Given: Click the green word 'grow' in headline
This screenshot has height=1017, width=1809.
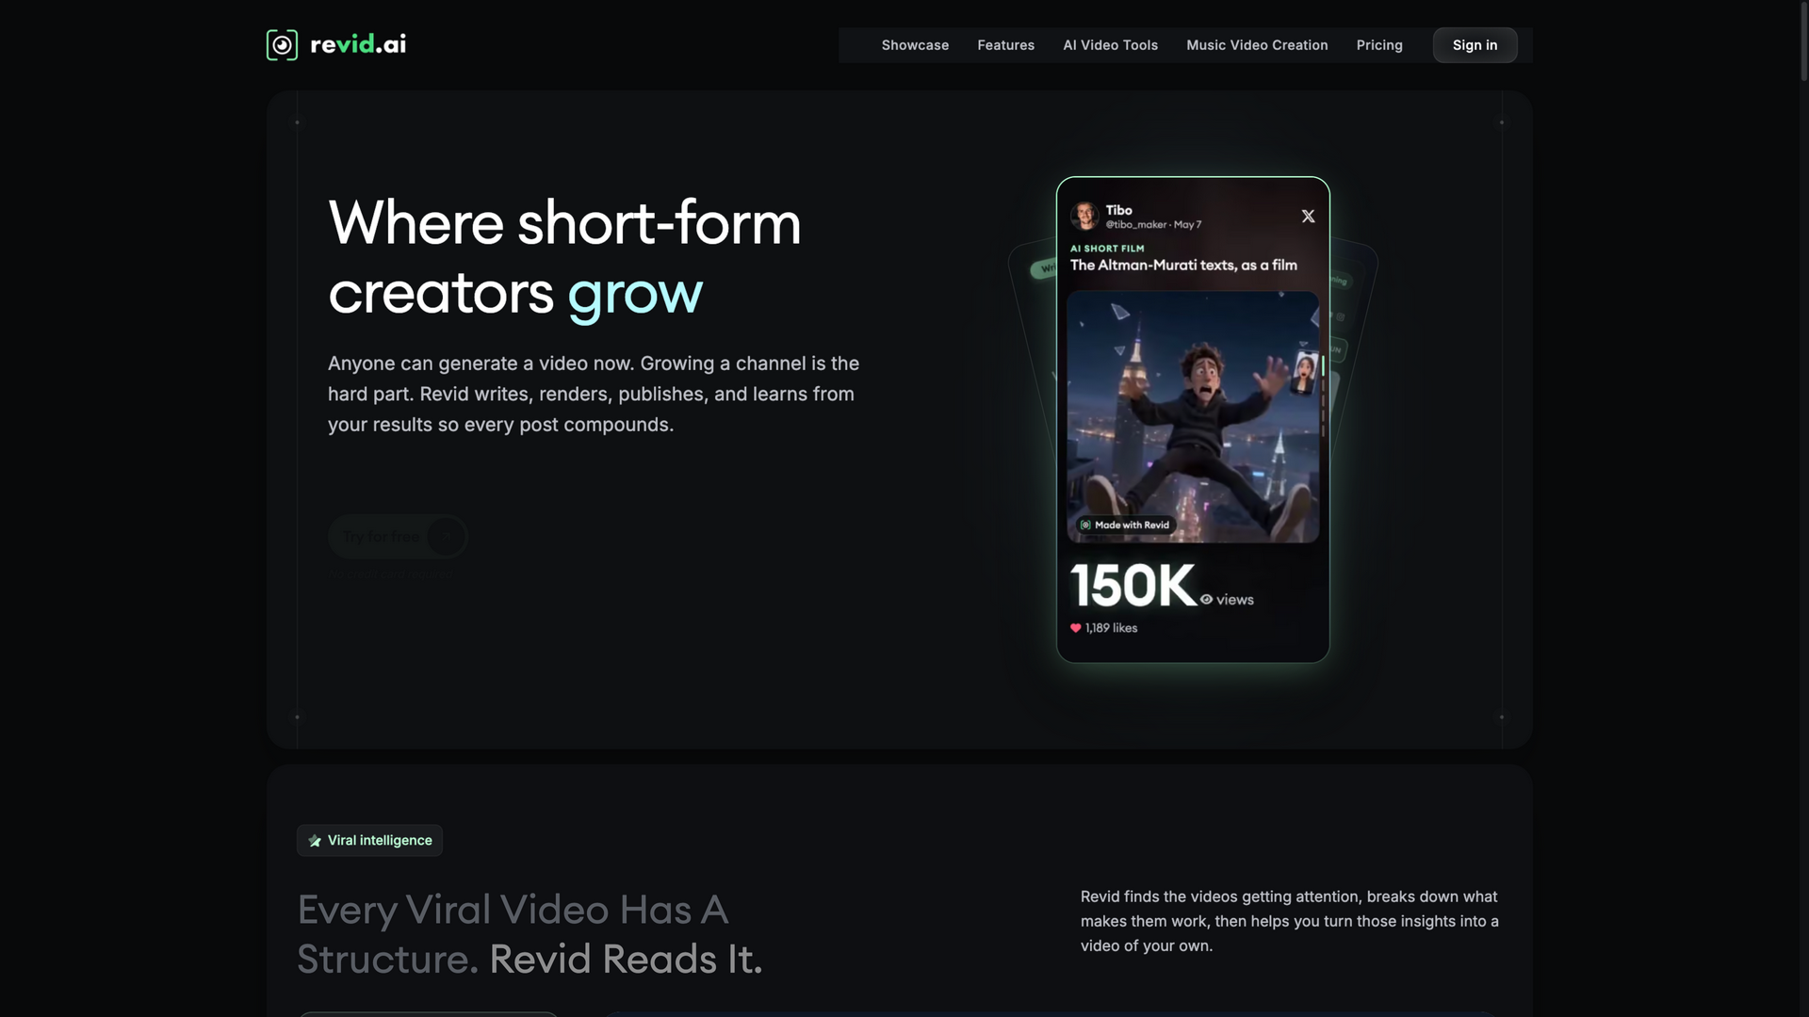Looking at the screenshot, I should click(x=635, y=294).
